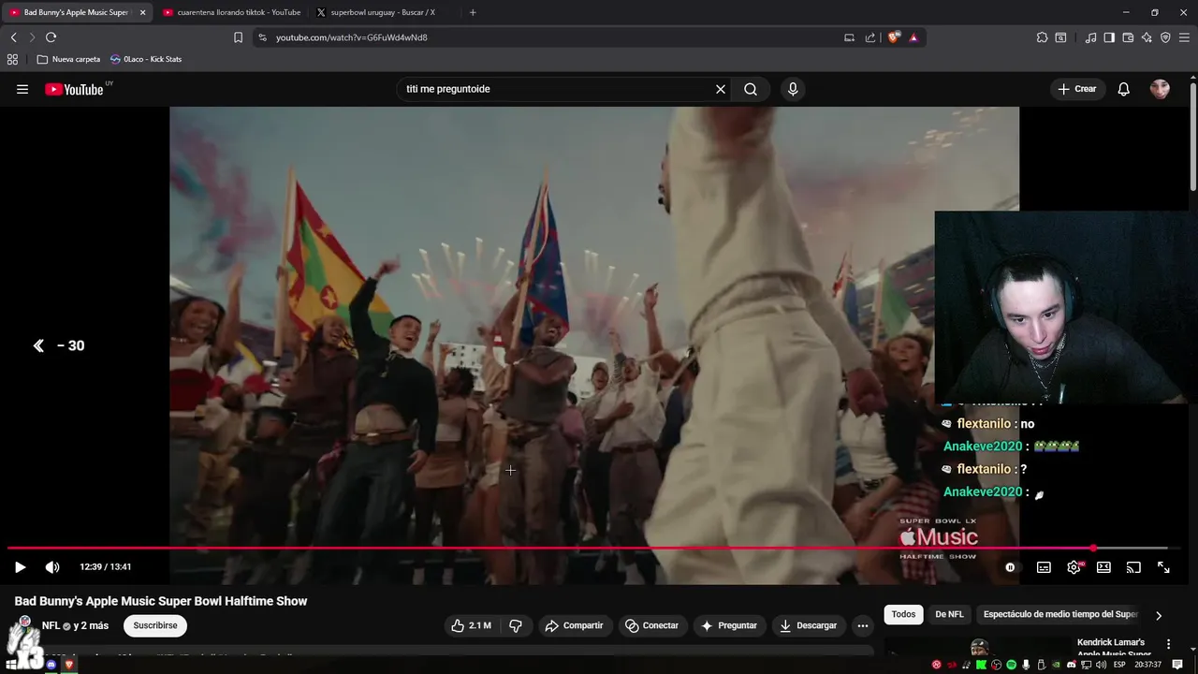
Task: Go back in browser history
Action: pos(13,37)
